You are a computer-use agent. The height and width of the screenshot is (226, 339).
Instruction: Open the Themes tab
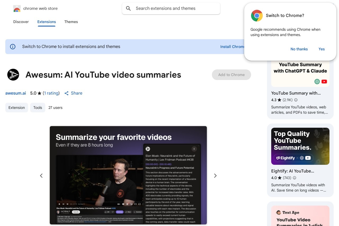(71, 22)
